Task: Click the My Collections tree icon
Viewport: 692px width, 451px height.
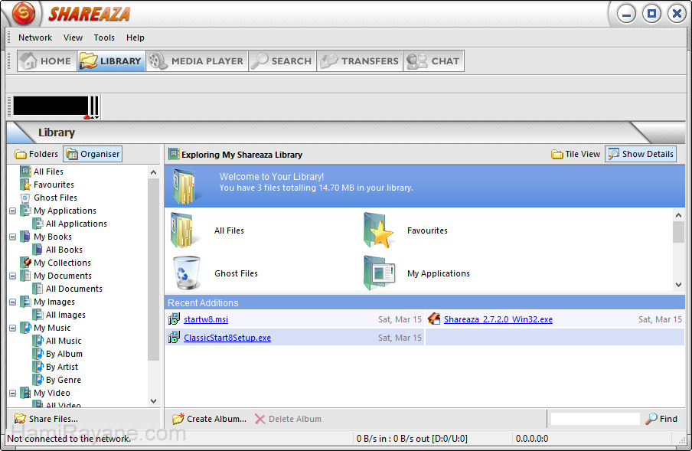Action: (x=25, y=263)
